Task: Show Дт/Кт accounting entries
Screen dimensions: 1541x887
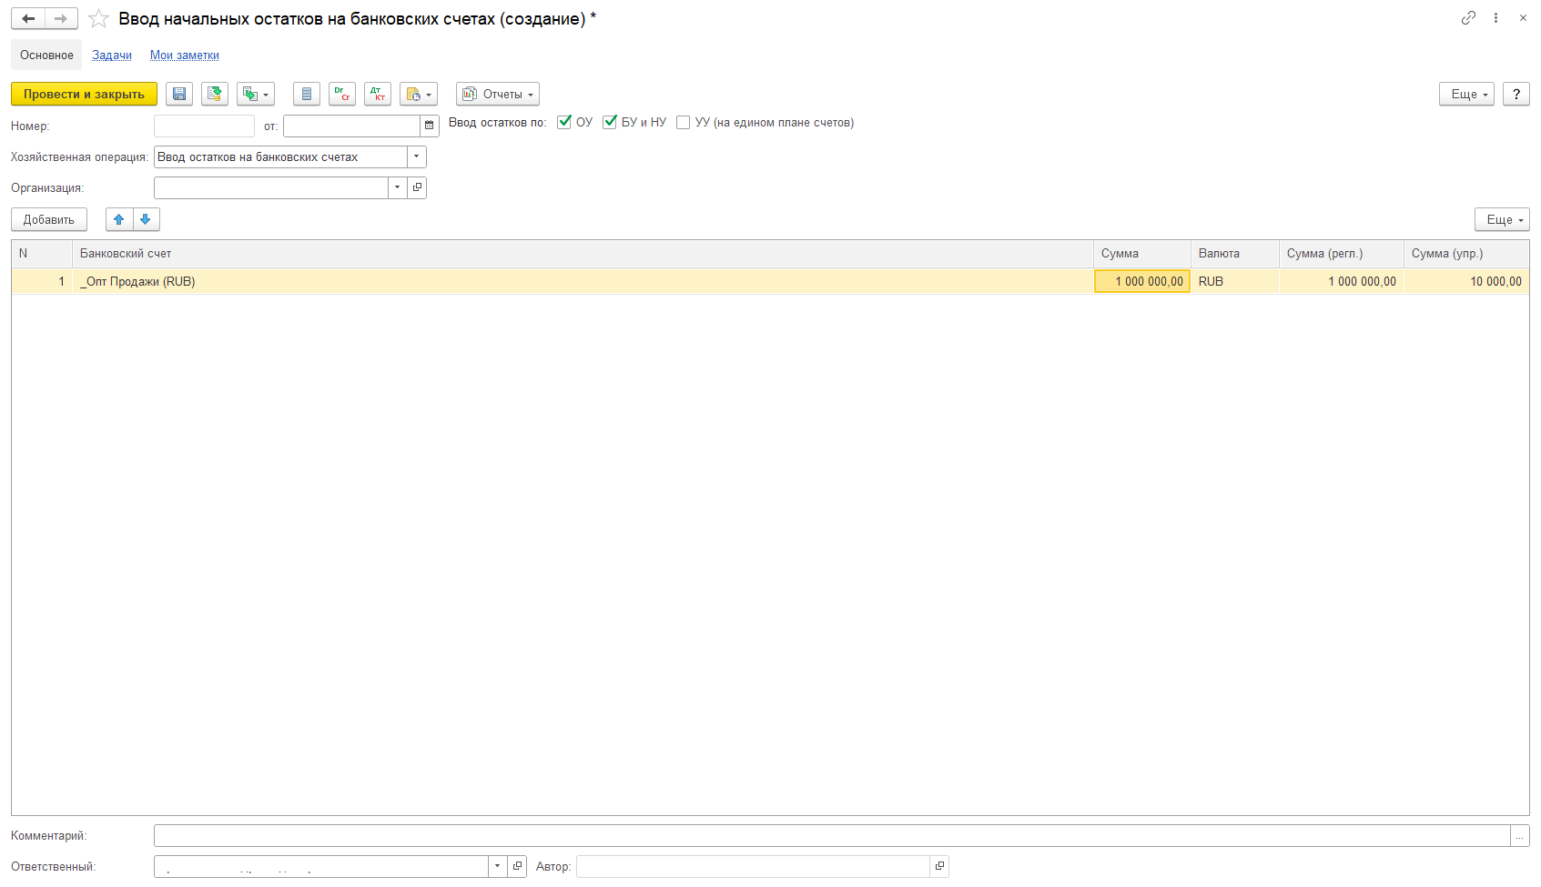Action: point(378,94)
